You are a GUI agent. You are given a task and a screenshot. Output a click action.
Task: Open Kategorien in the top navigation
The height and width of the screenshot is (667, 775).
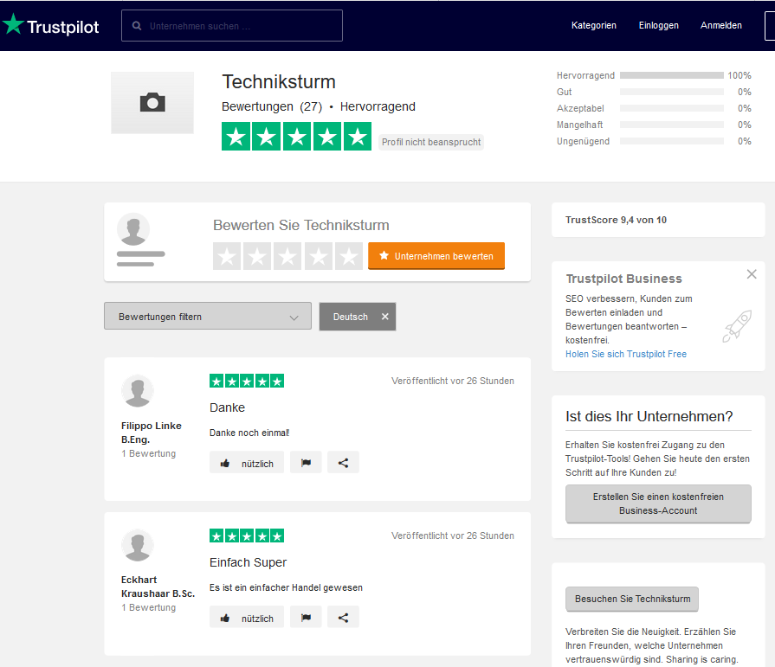[593, 26]
